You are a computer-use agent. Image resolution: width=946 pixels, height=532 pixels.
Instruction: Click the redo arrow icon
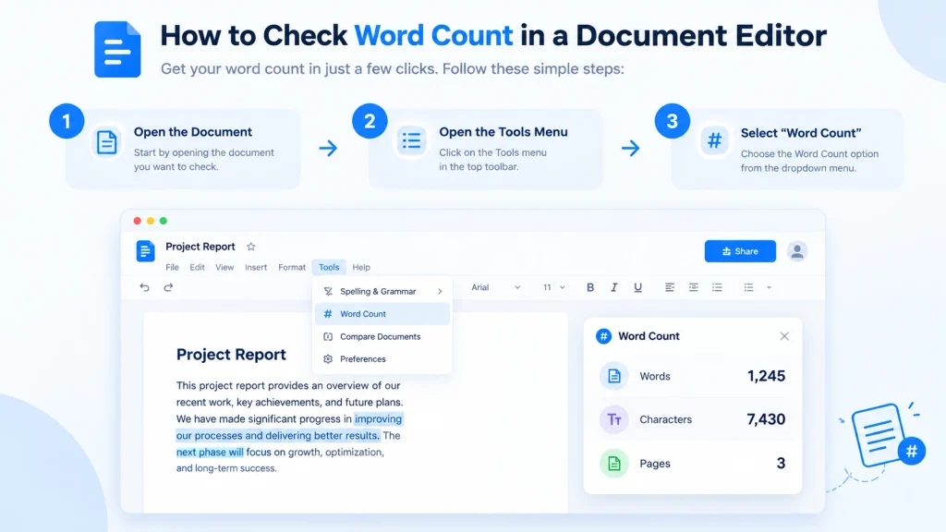pyautogui.click(x=168, y=287)
